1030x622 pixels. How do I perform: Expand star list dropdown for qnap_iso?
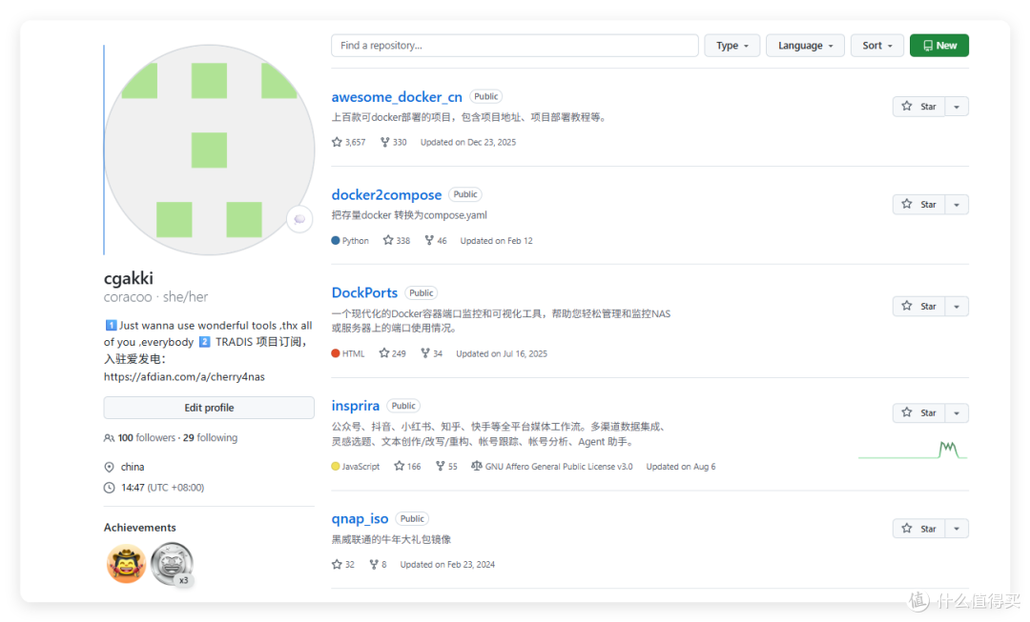[x=957, y=529]
